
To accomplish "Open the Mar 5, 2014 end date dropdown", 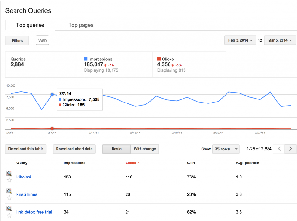I will [x=280, y=40].
